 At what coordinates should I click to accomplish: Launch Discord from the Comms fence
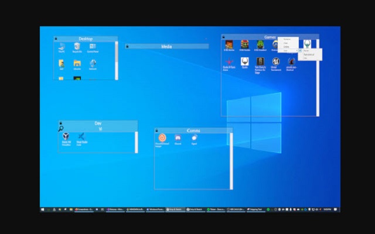[178, 139]
